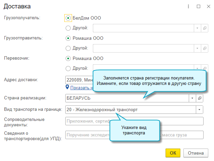
Task: Select Другой radio for Грузополучатель
Action: [x=68, y=28]
